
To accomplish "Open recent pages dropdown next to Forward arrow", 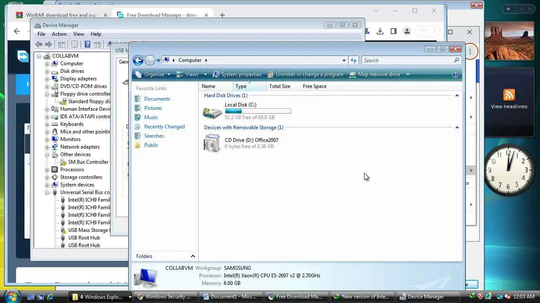I will coord(158,61).
